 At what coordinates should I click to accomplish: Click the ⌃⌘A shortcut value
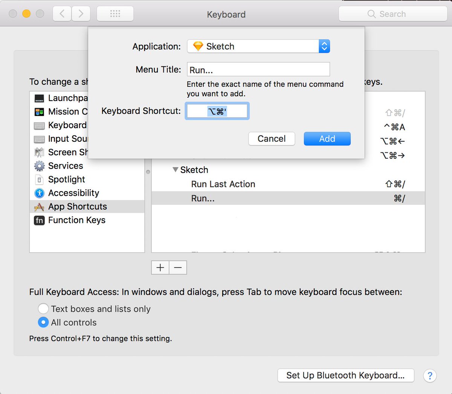pos(394,127)
